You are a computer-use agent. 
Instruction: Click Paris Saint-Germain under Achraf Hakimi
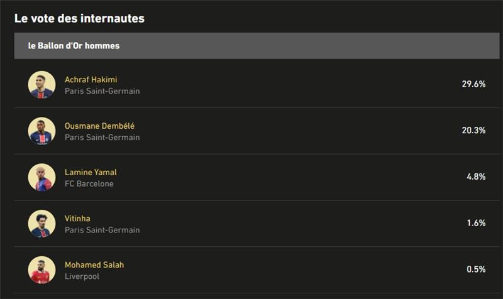tap(102, 91)
